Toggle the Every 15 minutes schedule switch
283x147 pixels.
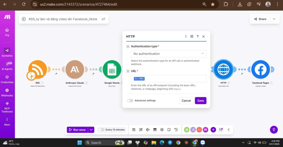pos(101,130)
